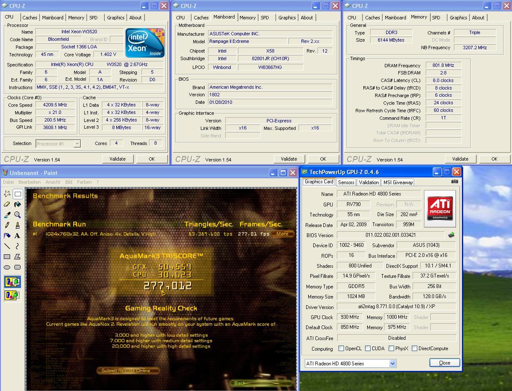Screen dimensions: 512x391
Task: Pick the Curve tool in Paint
Action: coord(18,246)
